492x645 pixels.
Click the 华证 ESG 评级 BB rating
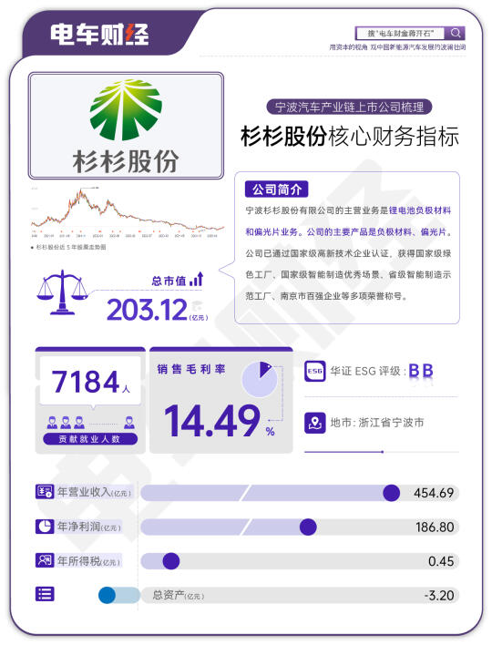coord(382,371)
